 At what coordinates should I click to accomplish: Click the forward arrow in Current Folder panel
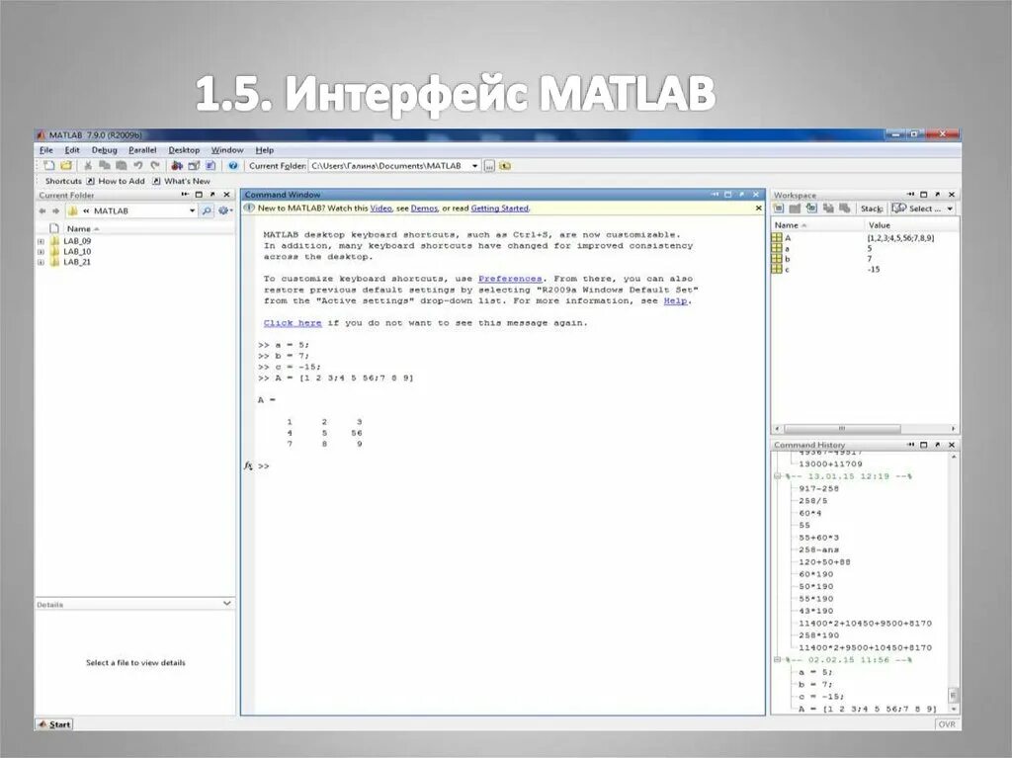(55, 211)
